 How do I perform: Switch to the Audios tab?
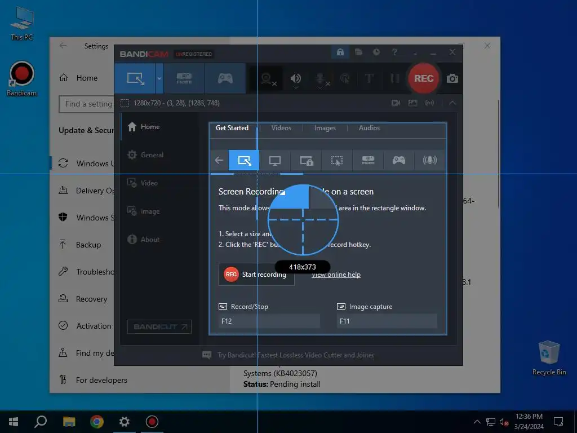[x=369, y=128]
